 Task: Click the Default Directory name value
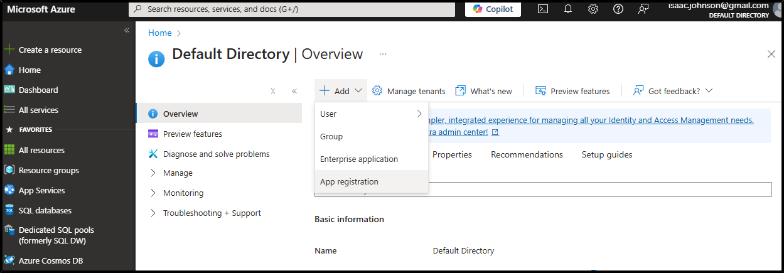(463, 250)
